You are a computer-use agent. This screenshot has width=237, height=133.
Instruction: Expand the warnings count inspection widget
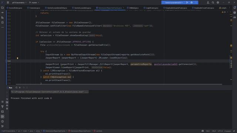(x=224, y=12)
